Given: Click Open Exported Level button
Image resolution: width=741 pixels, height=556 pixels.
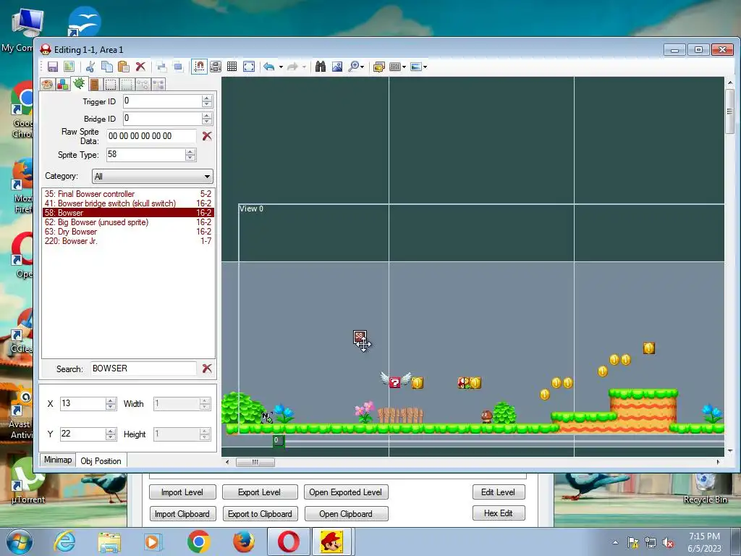Looking at the screenshot, I should [x=346, y=492].
